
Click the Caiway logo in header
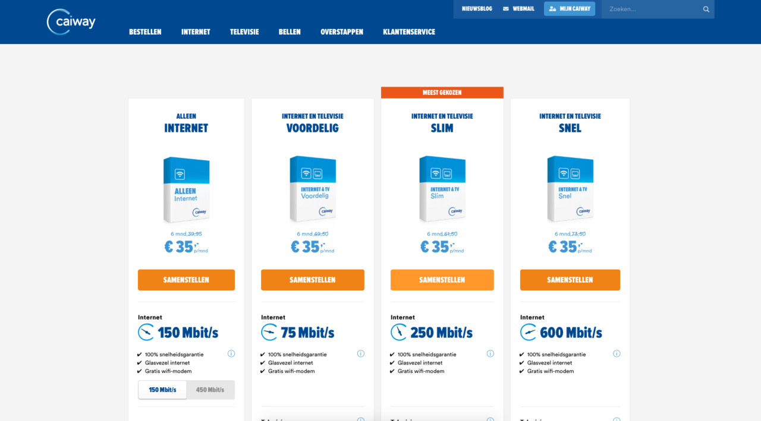point(71,22)
